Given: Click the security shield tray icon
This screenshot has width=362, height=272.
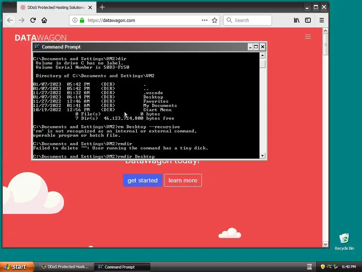Looking at the screenshot, I should (x=322, y=267).
